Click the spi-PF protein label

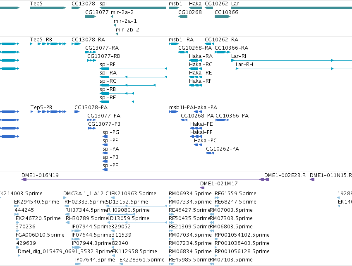(x=110, y=141)
